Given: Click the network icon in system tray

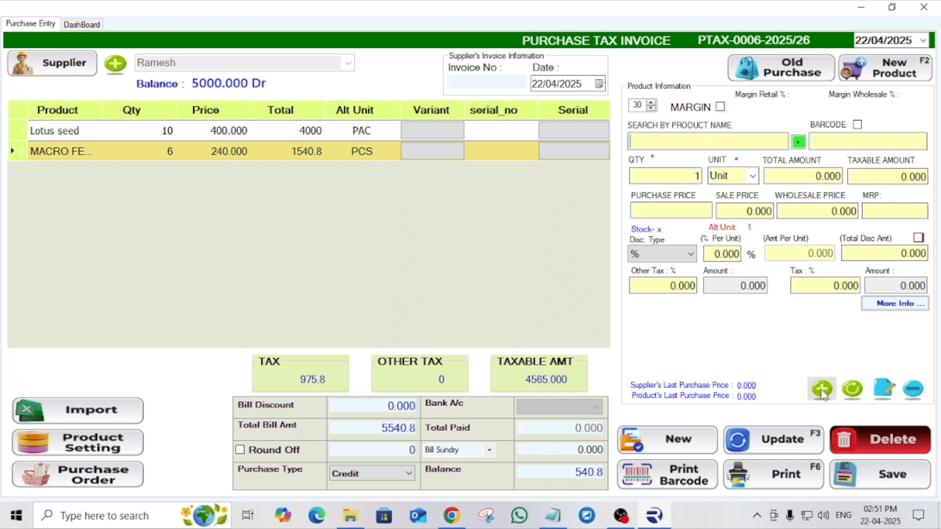Looking at the screenshot, I should coord(806,515).
